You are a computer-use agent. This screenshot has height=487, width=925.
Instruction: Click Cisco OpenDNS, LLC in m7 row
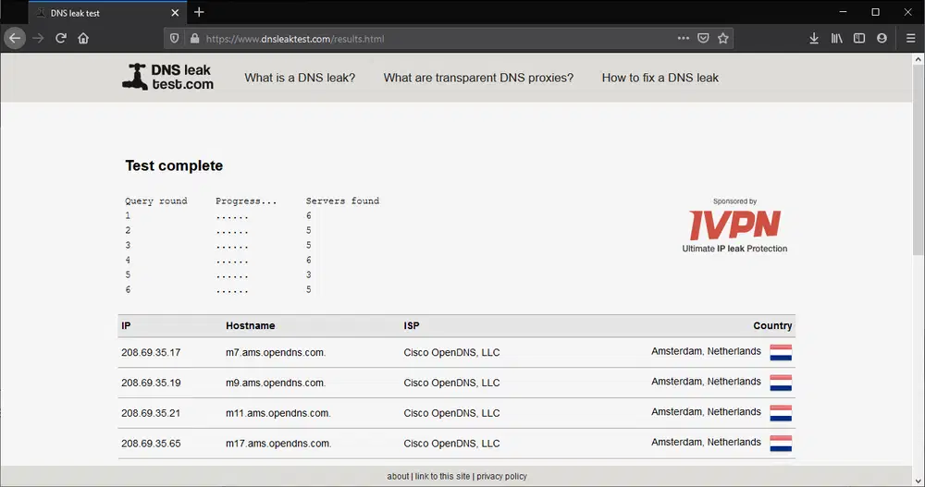point(451,353)
